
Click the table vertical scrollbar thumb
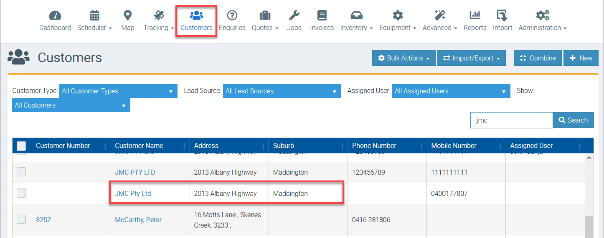point(589,227)
